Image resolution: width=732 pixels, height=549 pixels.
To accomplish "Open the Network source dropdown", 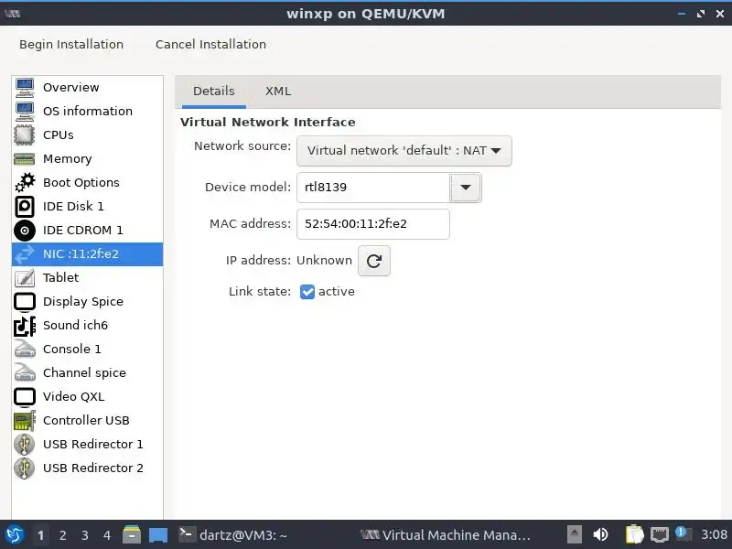I will 404,151.
